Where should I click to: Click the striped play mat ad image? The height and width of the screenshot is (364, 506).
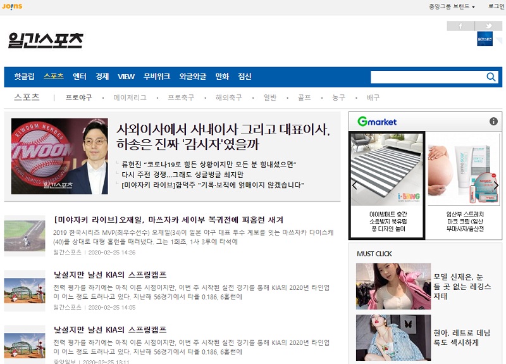387,169
